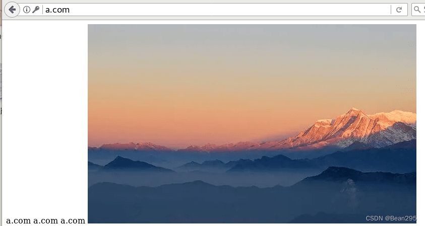Reload the a.com page
The height and width of the screenshot is (226, 425).
(399, 10)
